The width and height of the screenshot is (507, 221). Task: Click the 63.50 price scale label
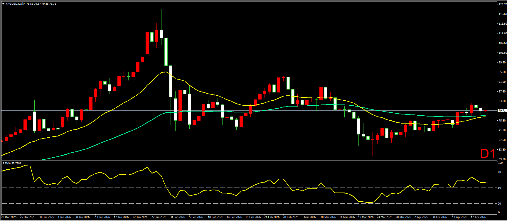(502, 150)
